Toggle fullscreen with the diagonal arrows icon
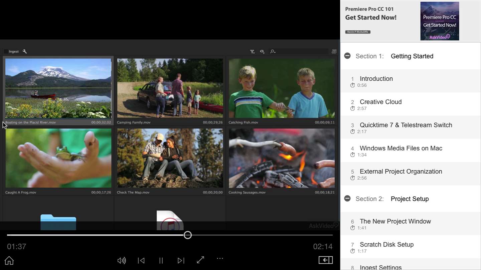Viewport: 481px width, 270px height. pos(200,260)
